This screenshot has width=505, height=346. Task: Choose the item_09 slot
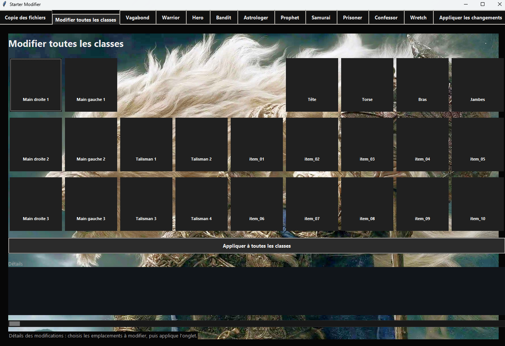click(423, 204)
